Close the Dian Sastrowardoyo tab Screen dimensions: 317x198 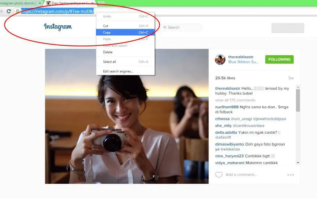(x=92, y=3)
